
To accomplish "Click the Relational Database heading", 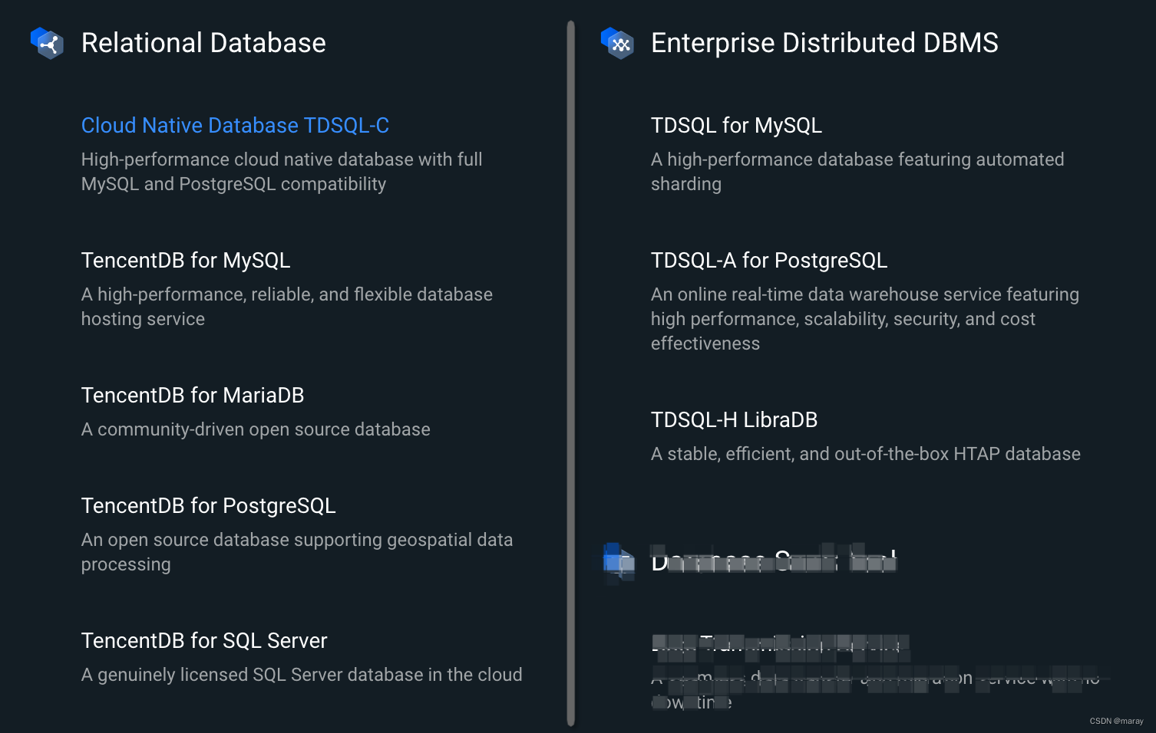I will [x=203, y=44].
